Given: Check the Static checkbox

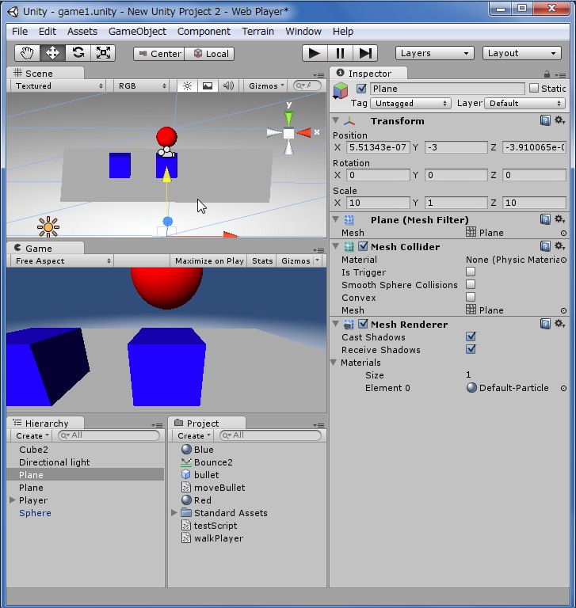Looking at the screenshot, I should coord(533,89).
